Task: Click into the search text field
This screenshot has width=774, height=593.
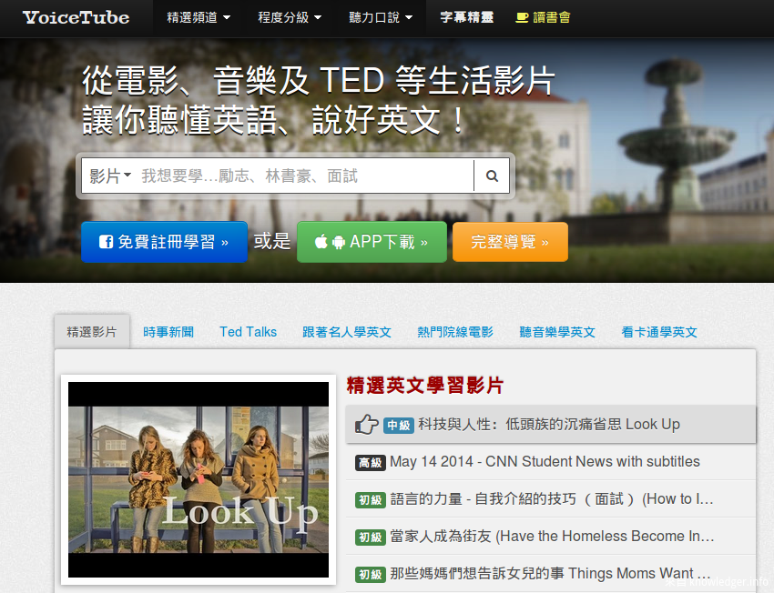Action: pyautogui.click(x=303, y=176)
